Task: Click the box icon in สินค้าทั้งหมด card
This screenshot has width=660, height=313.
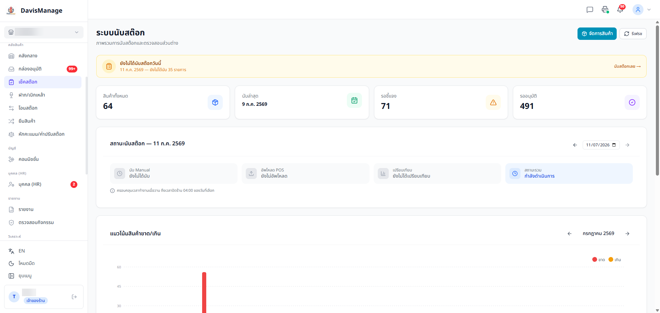Action: click(215, 102)
